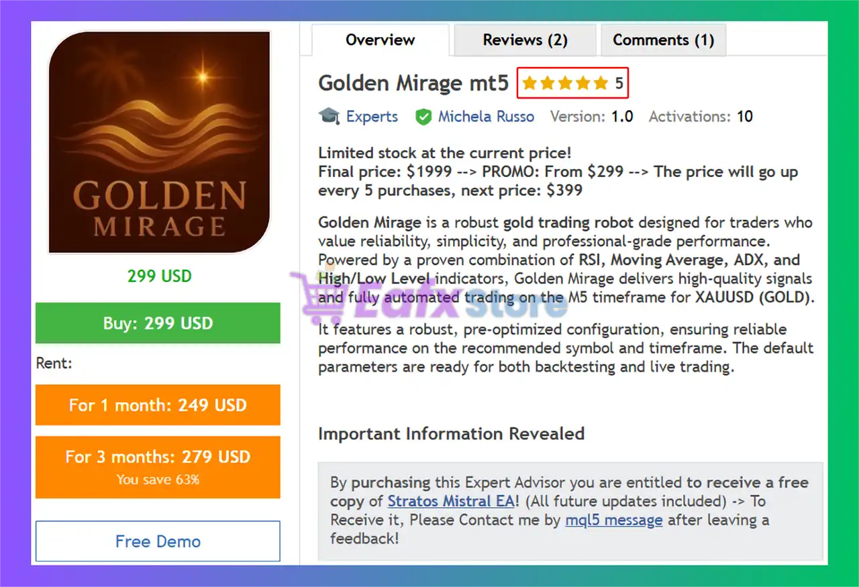Choose the 3 months rental for 279 USD

(158, 466)
